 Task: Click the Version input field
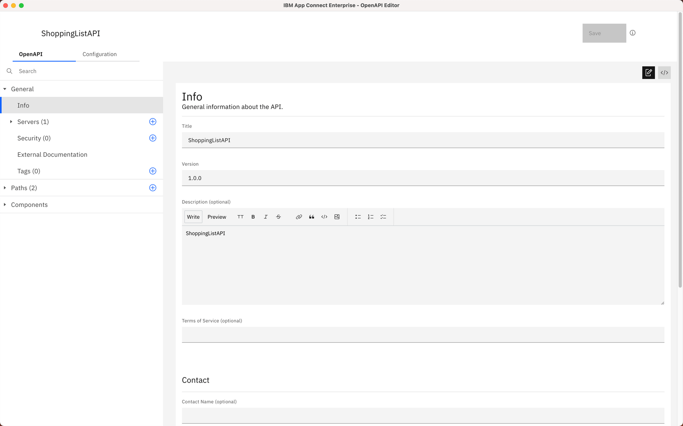(x=423, y=178)
